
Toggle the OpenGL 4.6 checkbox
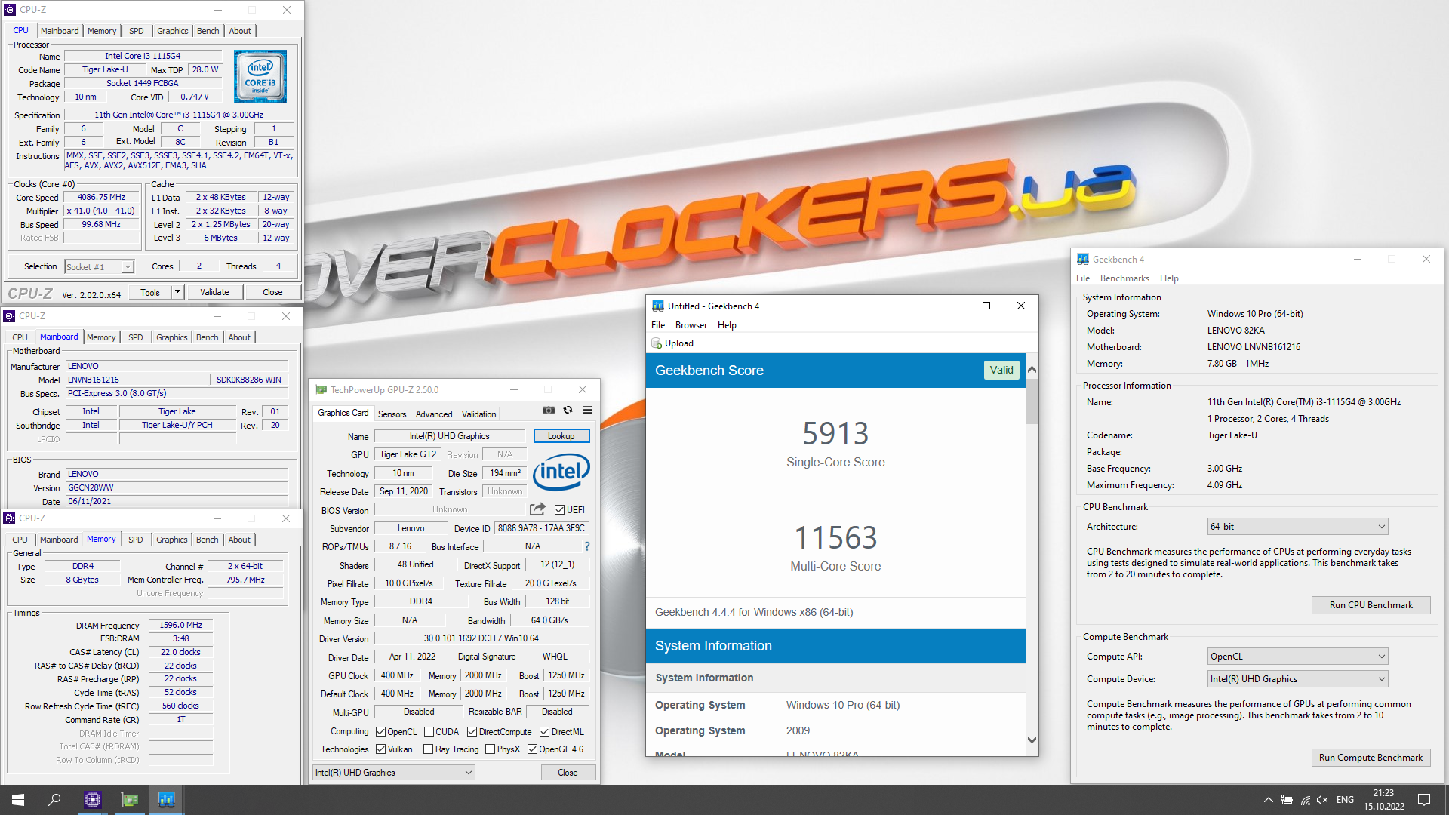(532, 749)
